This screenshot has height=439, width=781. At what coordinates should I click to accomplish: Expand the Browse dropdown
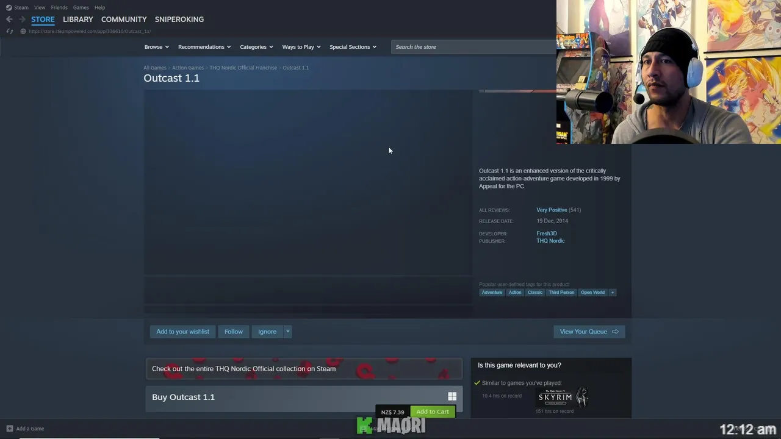click(157, 47)
